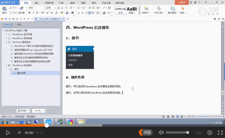Open the font size 五号 dropdown
This screenshot has width=225, height=138.
pyautogui.click(x=55, y=8)
